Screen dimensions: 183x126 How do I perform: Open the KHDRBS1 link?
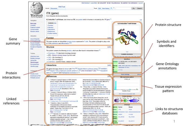(104, 69)
